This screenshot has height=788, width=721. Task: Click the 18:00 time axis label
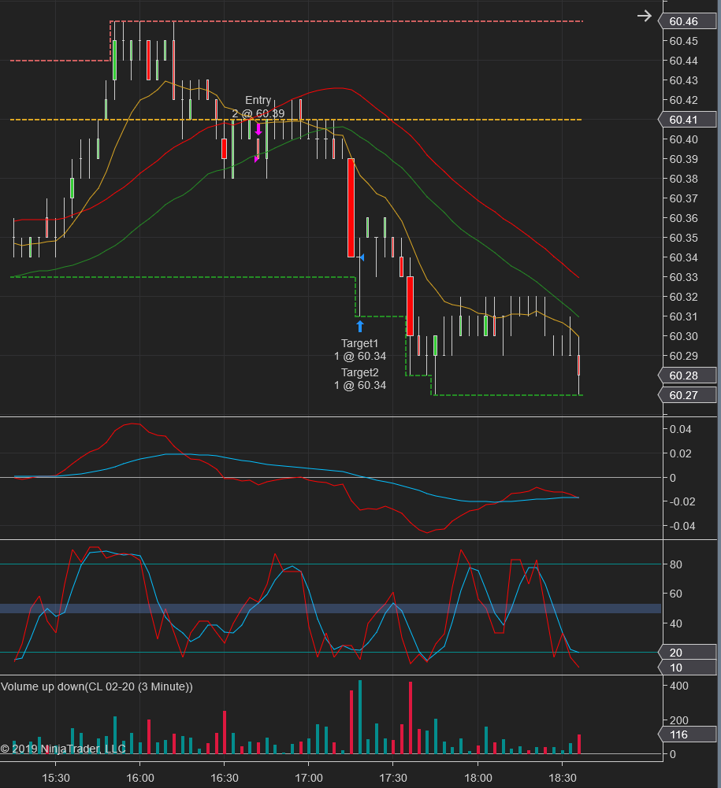[478, 778]
